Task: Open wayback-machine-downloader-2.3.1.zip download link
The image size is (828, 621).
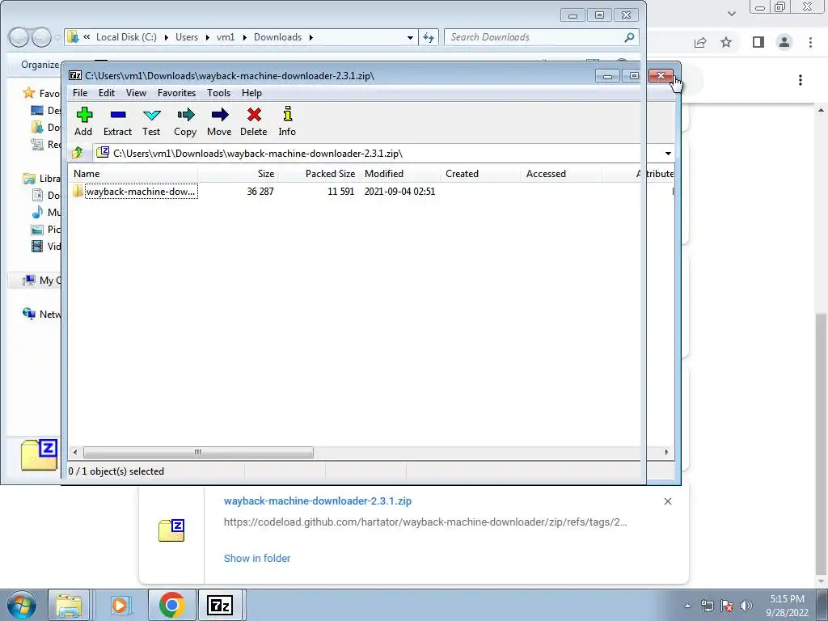Action: point(317,501)
